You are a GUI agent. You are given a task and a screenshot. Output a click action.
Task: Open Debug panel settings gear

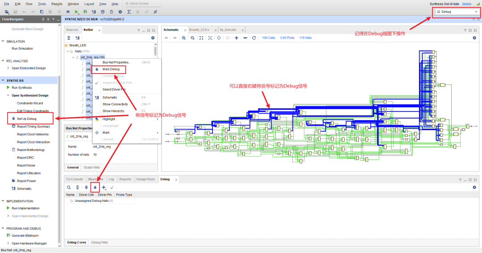click(474, 188)
